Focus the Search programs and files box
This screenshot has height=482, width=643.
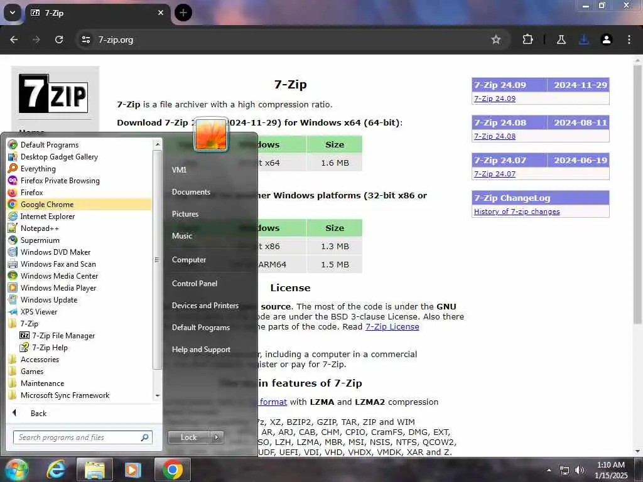[x=83, y=437]
